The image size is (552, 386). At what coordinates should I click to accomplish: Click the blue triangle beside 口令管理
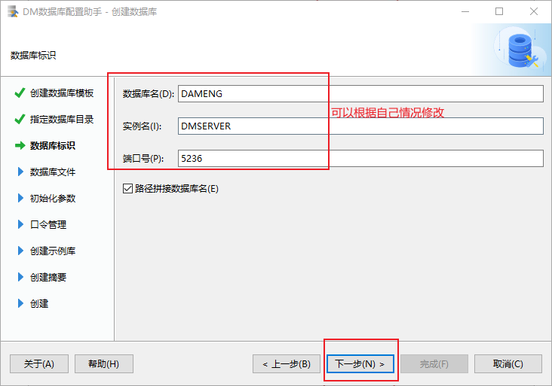point(20,224)
